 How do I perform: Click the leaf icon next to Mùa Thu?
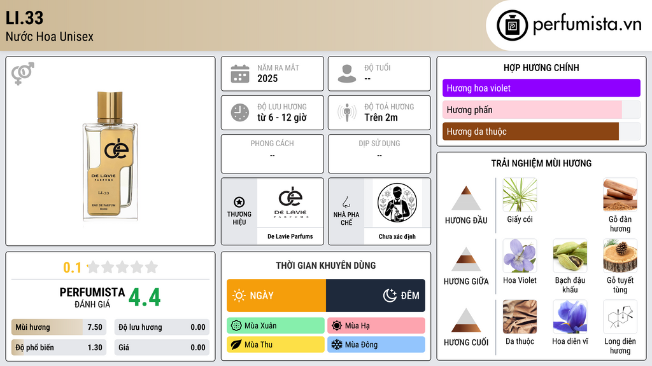point(236,344)
